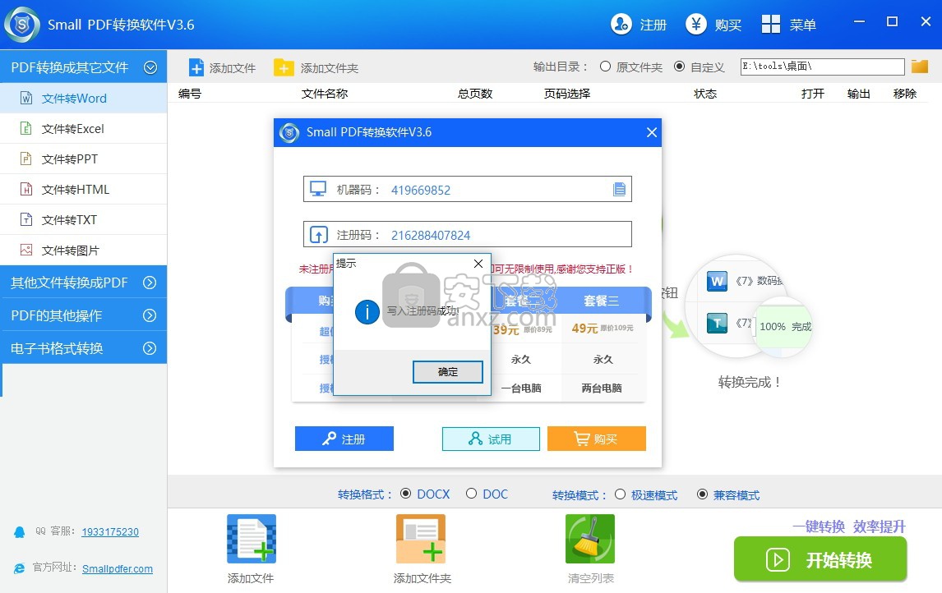Click the 状态 column header
Screen dimensions: 942x593
(705, 94)
